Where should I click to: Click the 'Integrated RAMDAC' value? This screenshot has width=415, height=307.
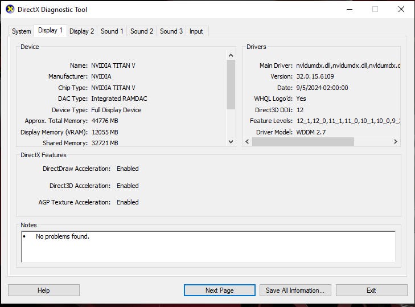(x=119, y=99)
